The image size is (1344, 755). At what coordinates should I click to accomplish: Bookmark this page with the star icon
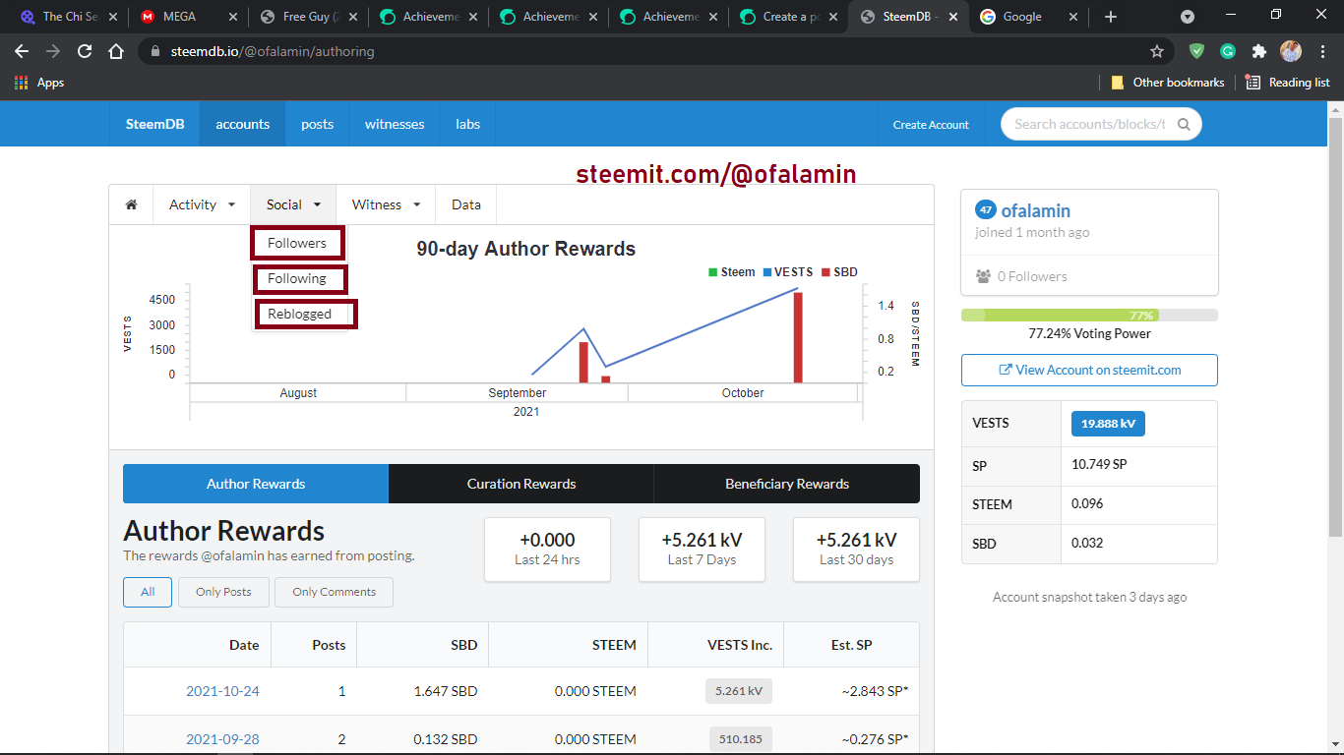[x=1157, y=51]
